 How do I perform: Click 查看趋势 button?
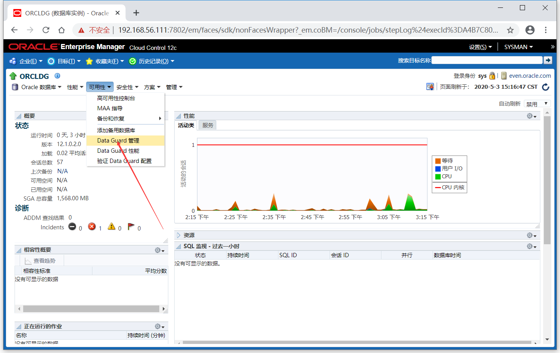coord(40,261)
